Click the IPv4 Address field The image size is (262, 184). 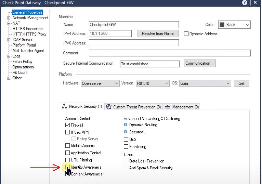click(x=110, y=34)
